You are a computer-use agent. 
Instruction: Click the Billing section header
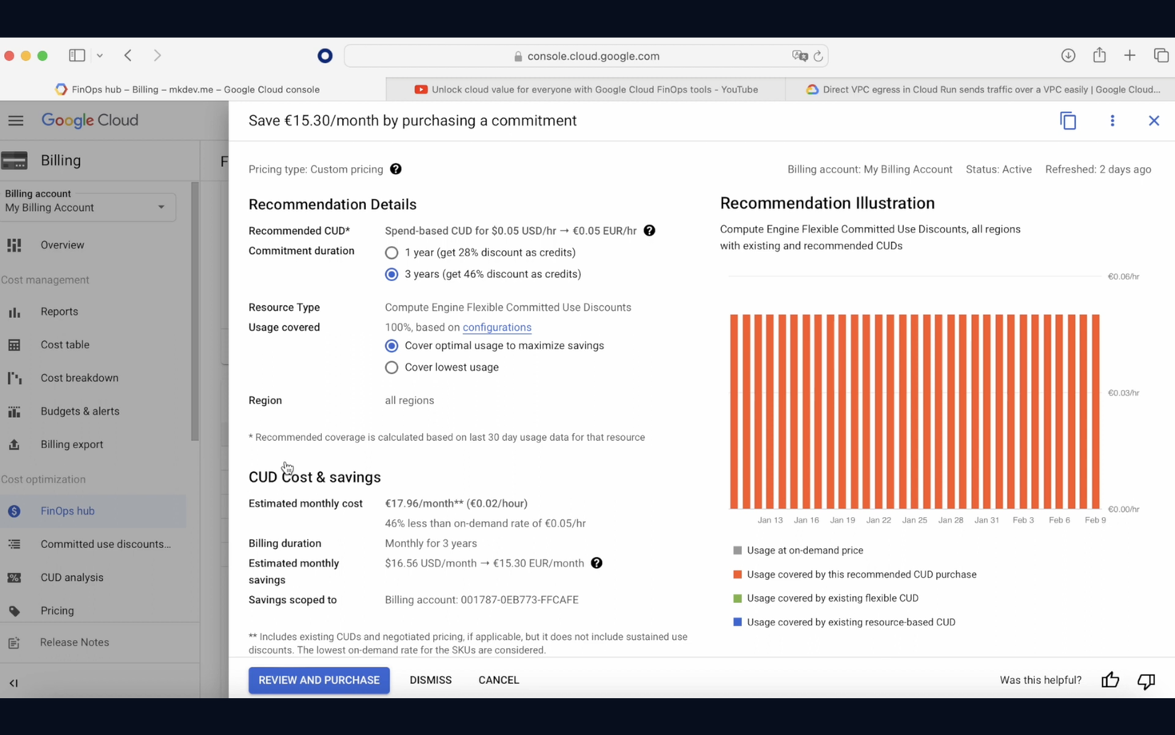click(x=61, y=161)
